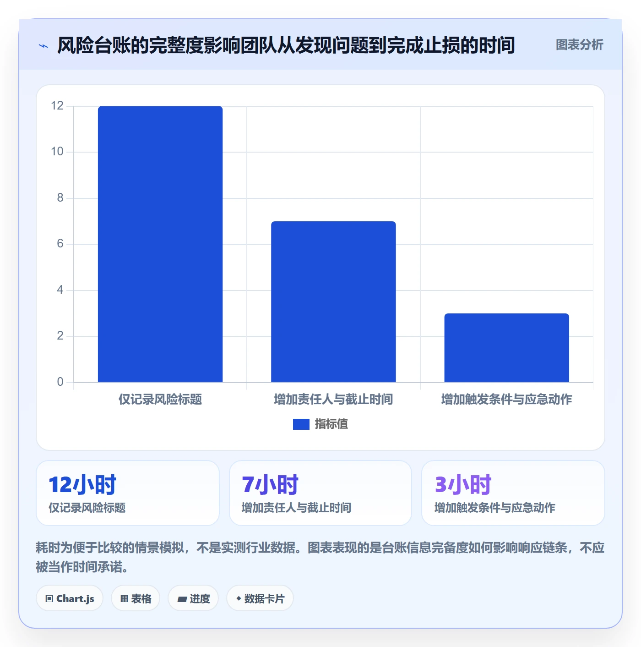This screenshot has width=641, height=647.
Task: Click the x-axis label 增加责任人与截止时间
Action: pyautogui.click(x=333, y=399)
